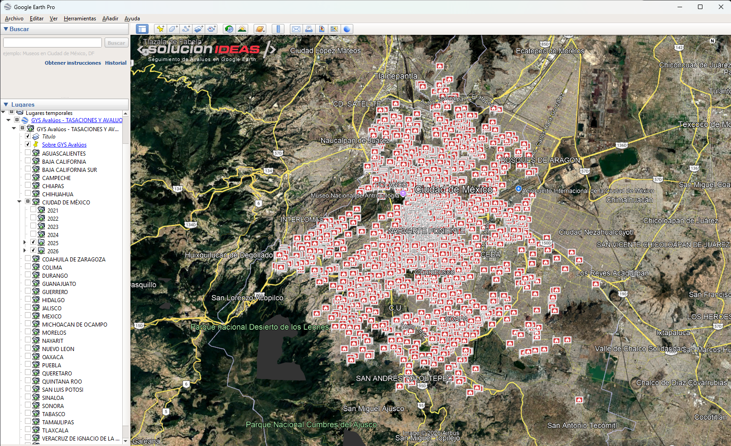Select the Add Polygon tool
The image size is (731, 446).
(173, 28)
